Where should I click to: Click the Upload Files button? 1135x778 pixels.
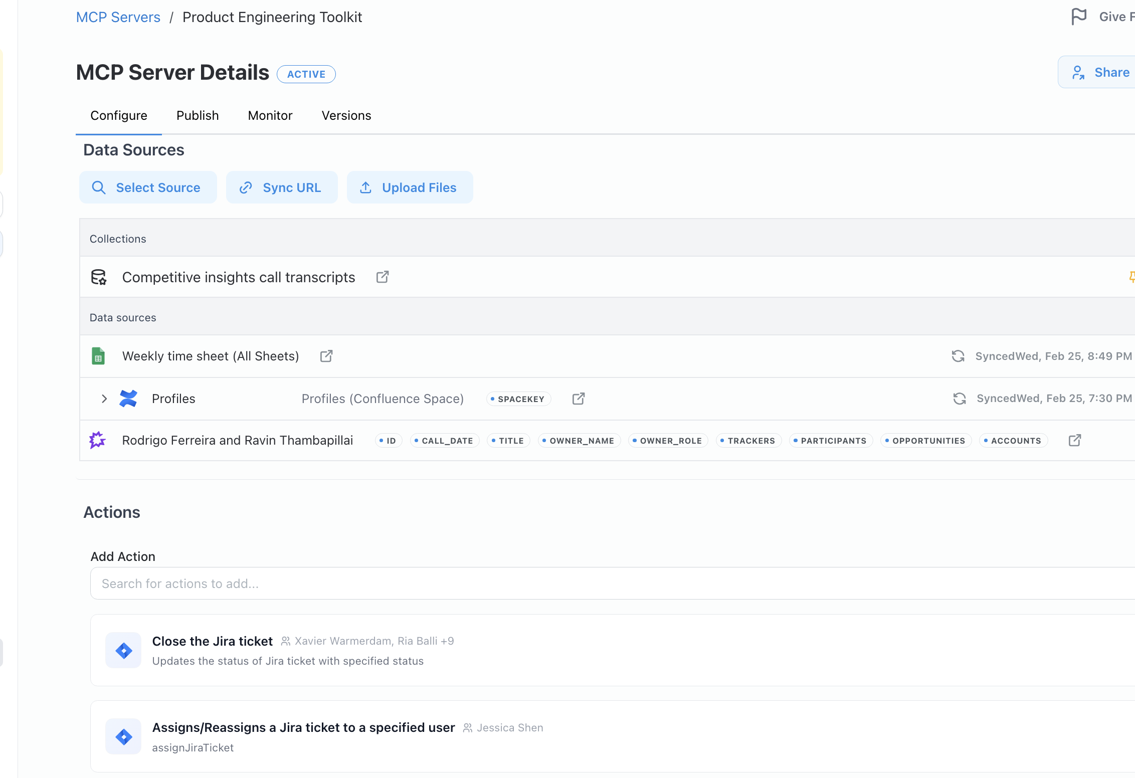coord(410,187)
